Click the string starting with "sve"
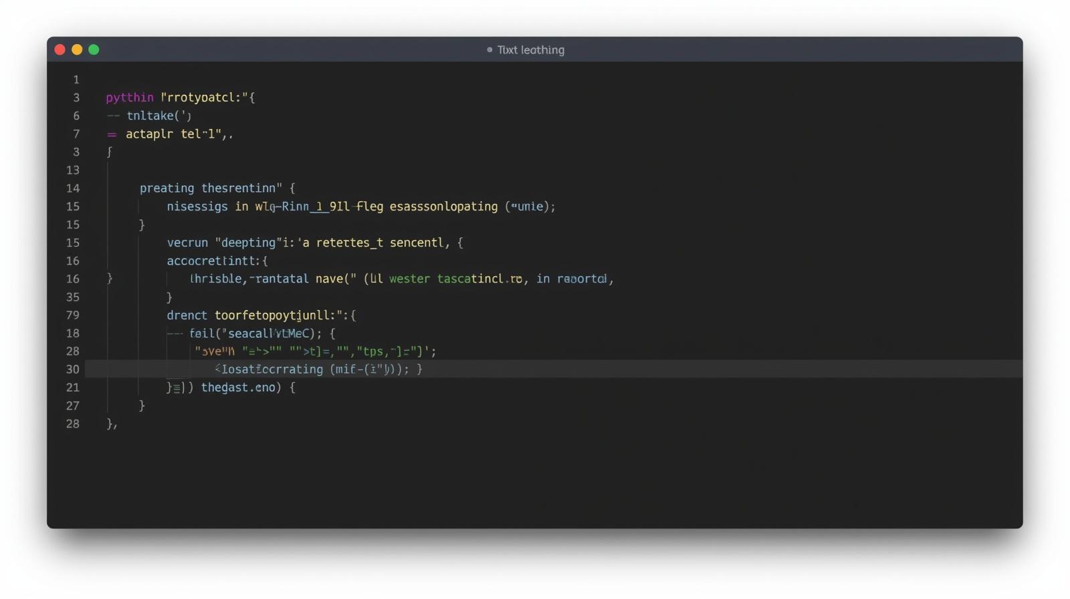This screenshot has width=1070, height=599. coord(215,351)
